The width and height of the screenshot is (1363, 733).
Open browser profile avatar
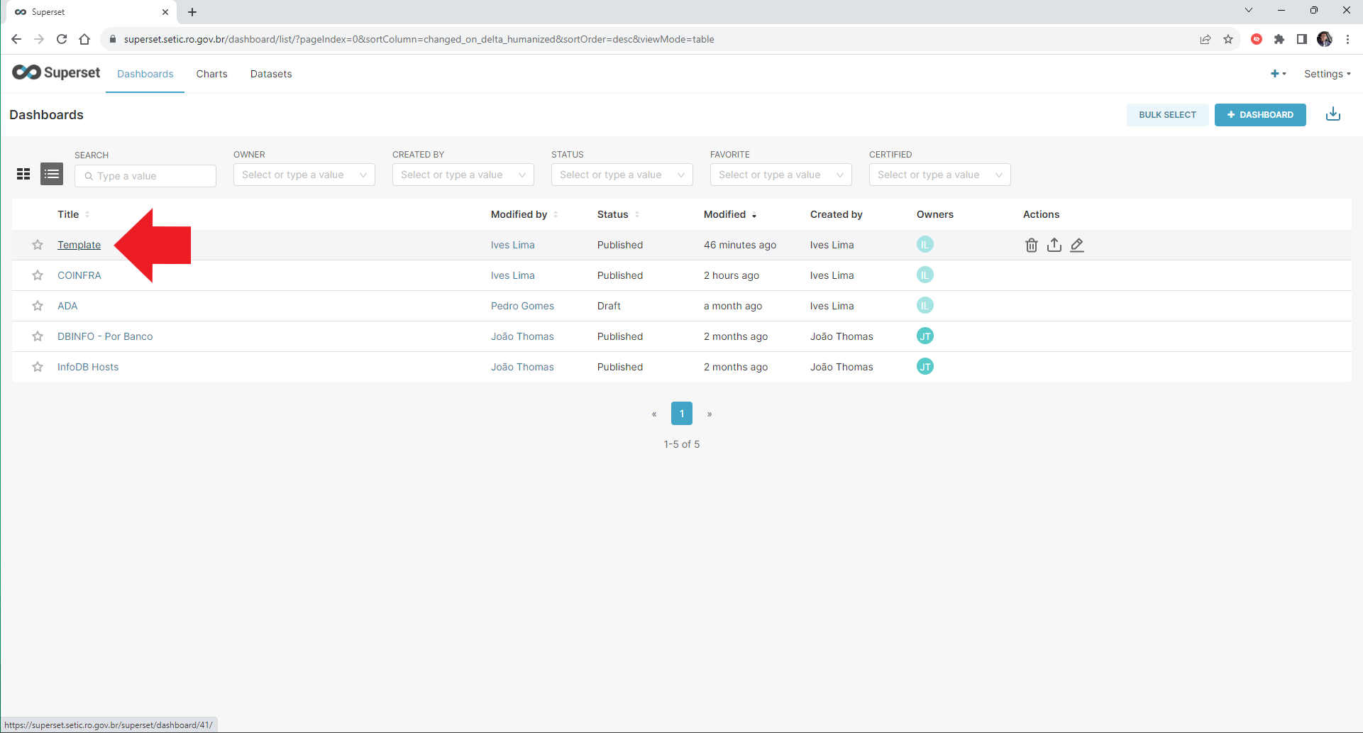click(1325, 39)
